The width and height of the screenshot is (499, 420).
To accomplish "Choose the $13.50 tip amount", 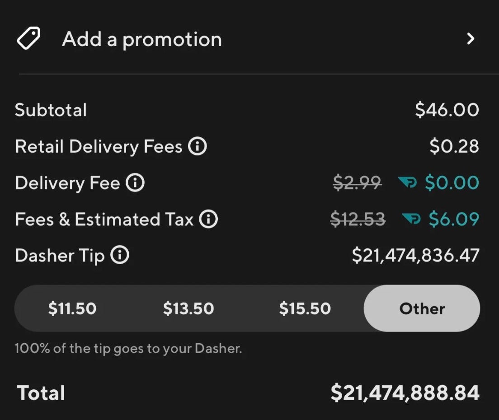I will [x=188, y=308].
